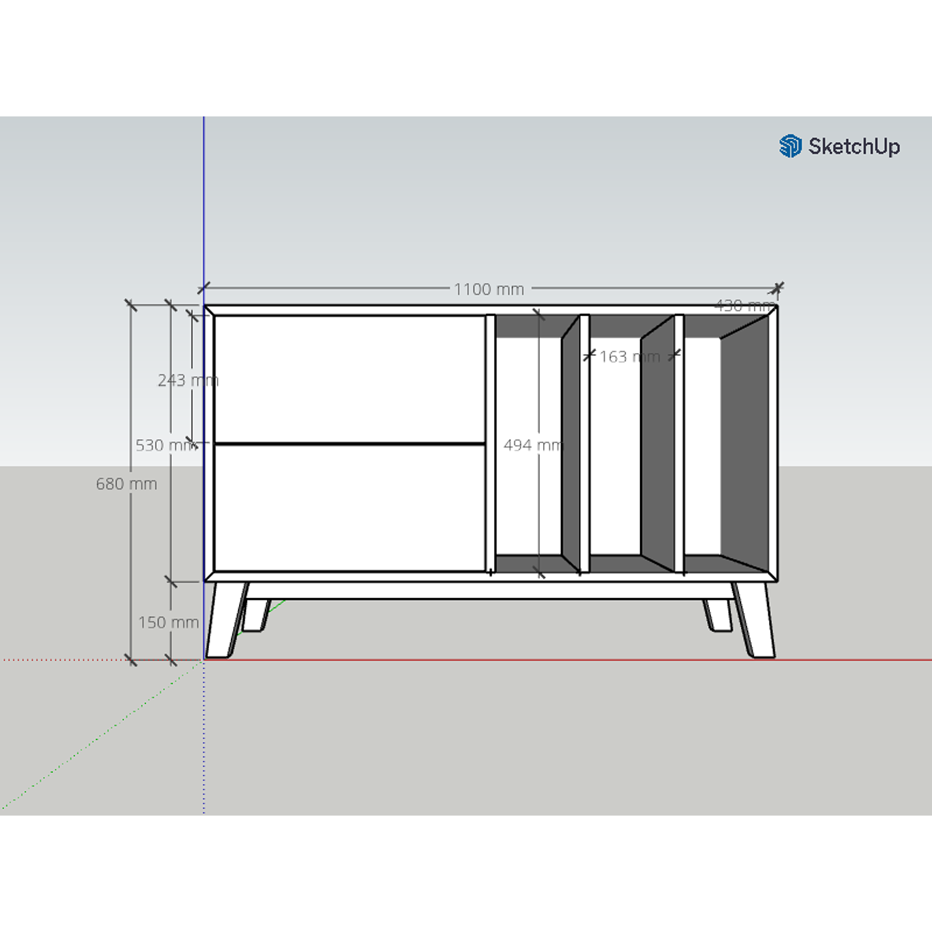Viewport: 932px width, 932px height.
Task: Click the 243 mm drawer height dimension
Action: (x=187, y=380)
